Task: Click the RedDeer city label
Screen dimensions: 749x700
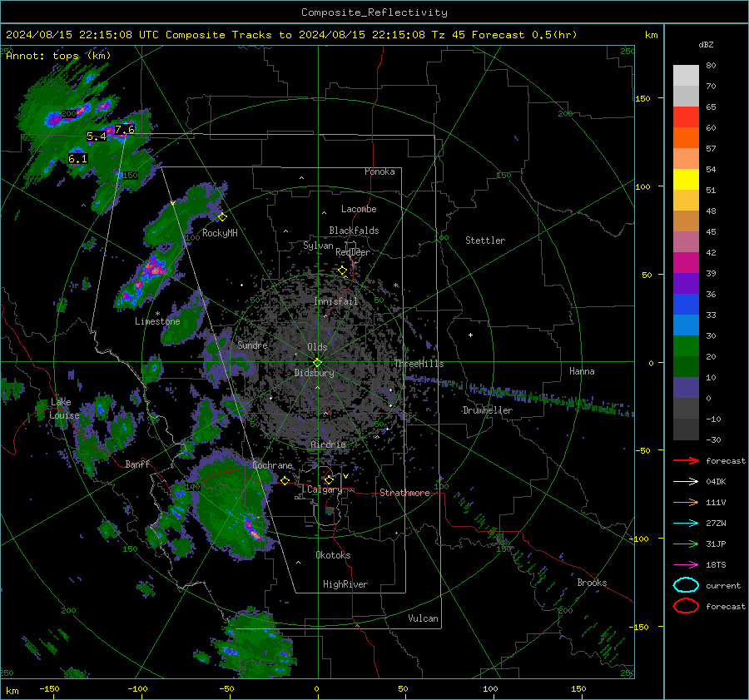Action: point(353,252)
